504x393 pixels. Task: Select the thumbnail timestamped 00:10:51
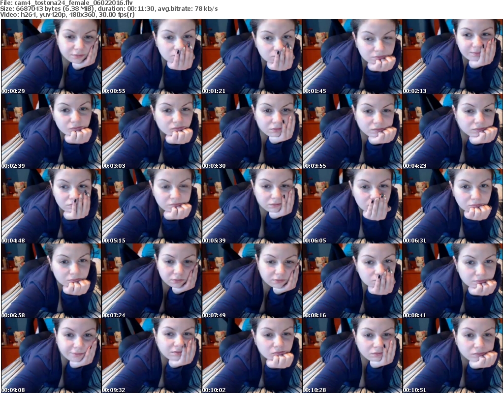coord(453,356)
